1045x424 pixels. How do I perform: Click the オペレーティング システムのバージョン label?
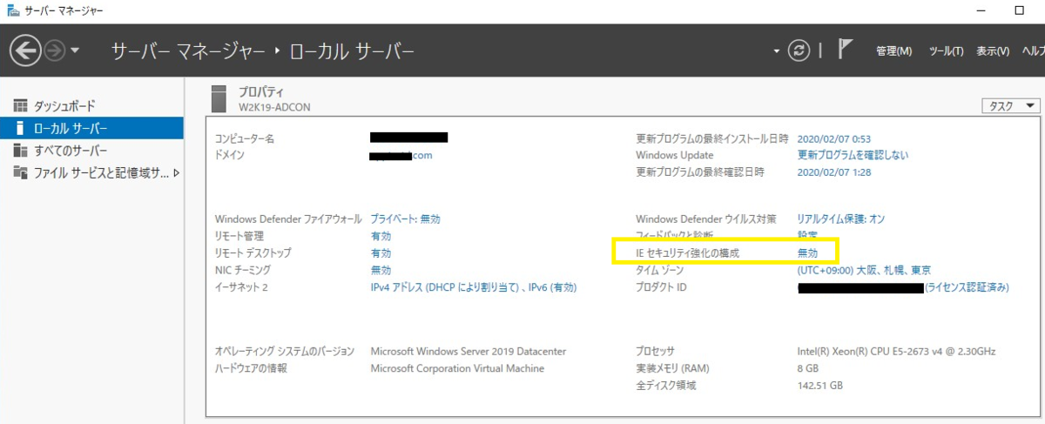(x=285, y=351)
